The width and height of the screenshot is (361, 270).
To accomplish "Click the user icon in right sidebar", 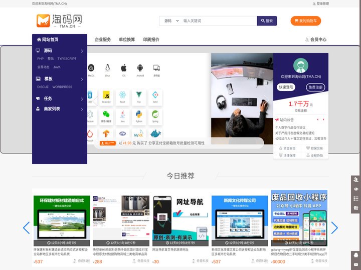I will click(x=356, y=179).
